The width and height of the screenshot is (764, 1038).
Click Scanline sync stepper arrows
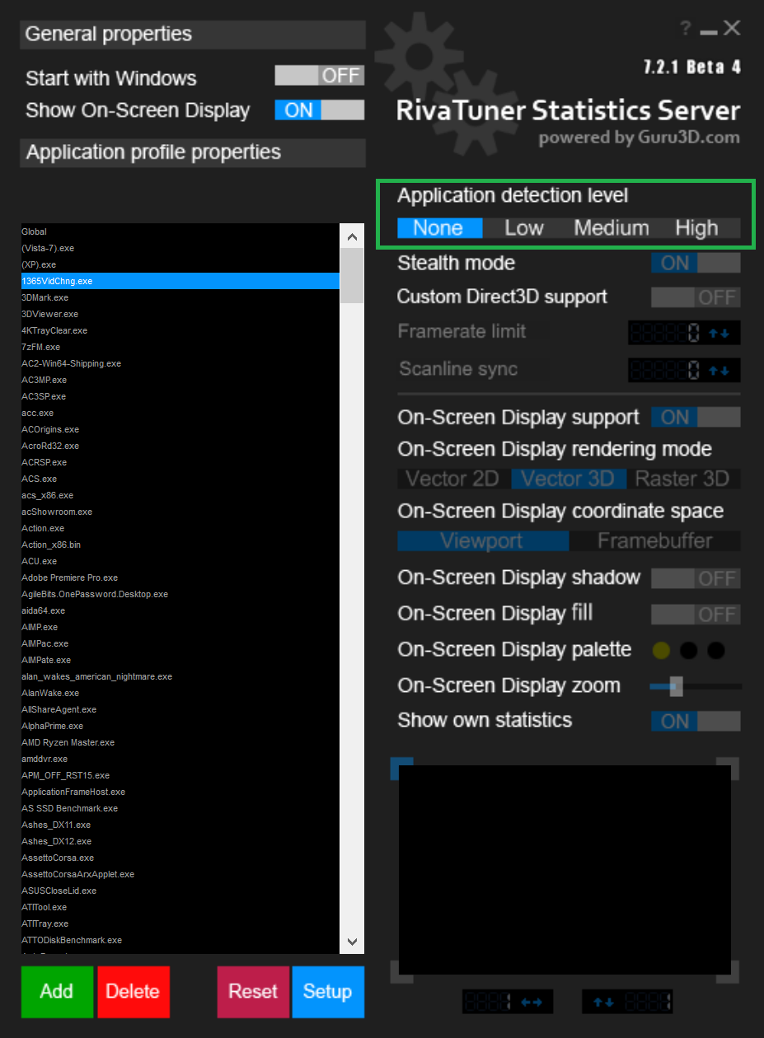click(x=720, y=371)
